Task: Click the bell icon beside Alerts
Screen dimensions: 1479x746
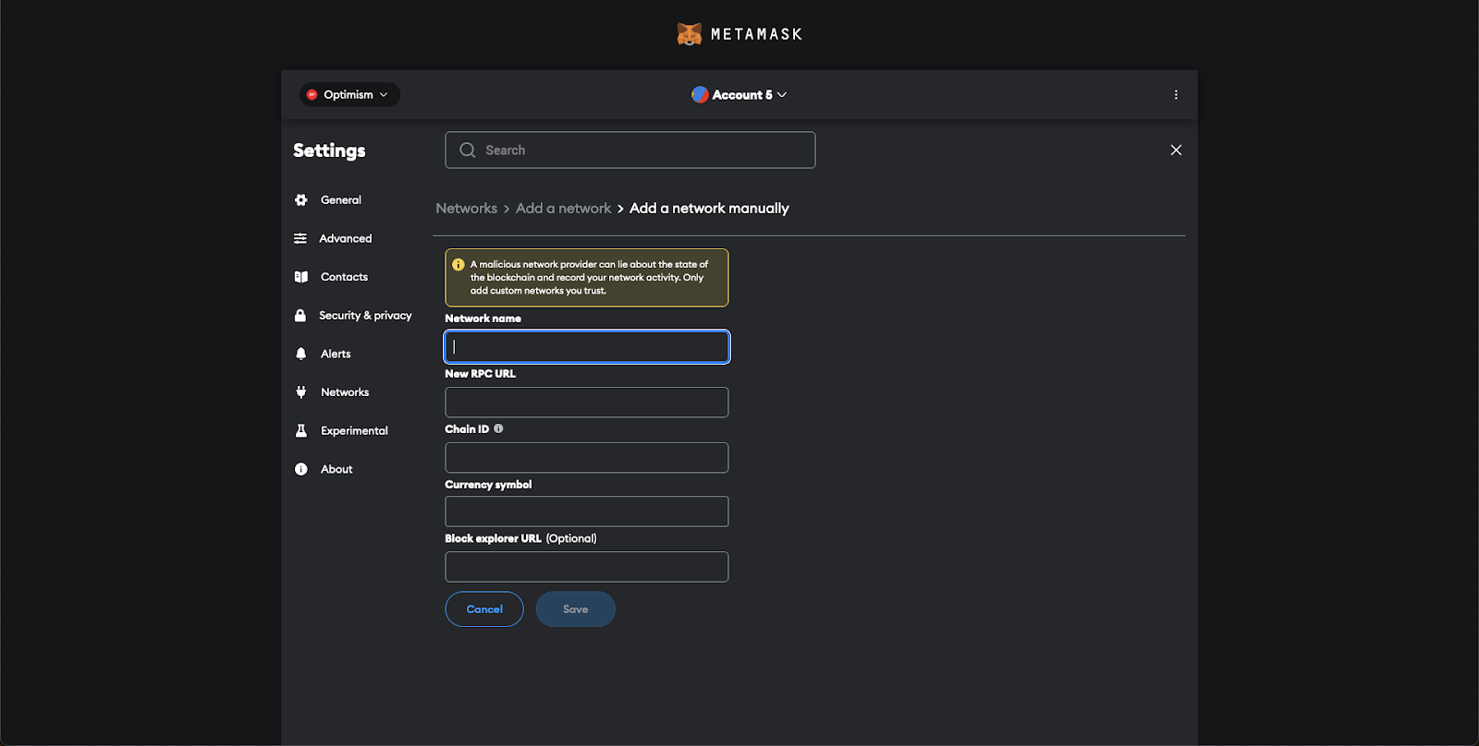Action: point(300,354)
